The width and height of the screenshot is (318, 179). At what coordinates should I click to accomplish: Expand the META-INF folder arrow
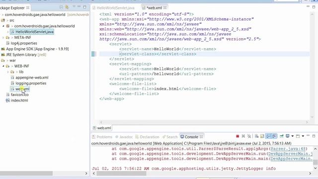3,38
